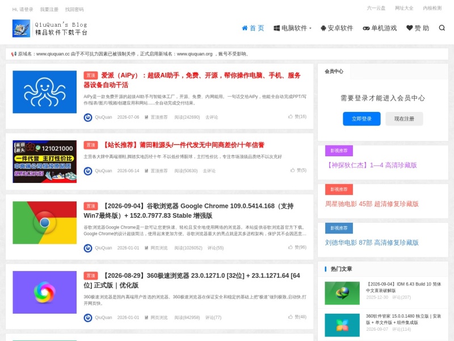
Task: Click author avatar on the AiPy post
Action: coord(88,118)
